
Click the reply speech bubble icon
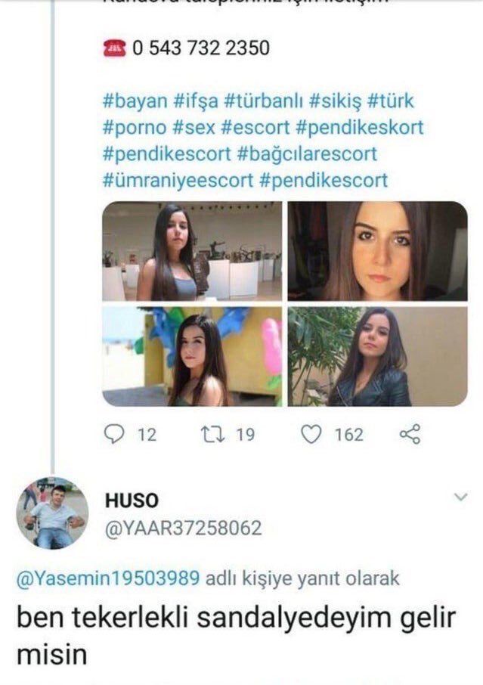(x=113, y=433)
